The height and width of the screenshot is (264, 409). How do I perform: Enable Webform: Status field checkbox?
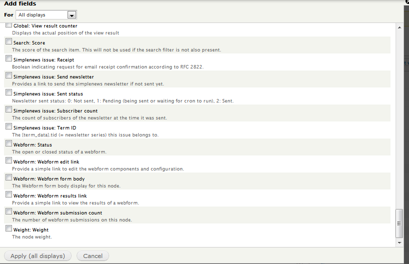click(x=9, y=143)
